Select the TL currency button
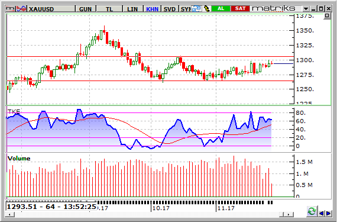This screenshot has height=222, width=337. 109,9
